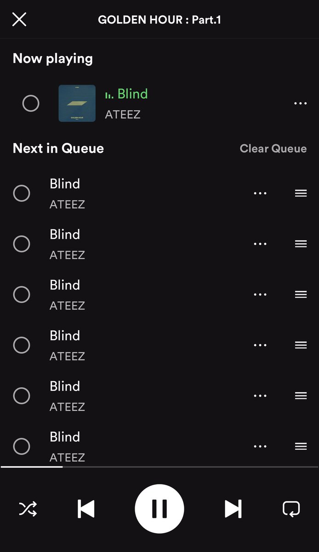Open GOLDEN HOUR : Part.1 album title
Image resolution: width=319 pixels, height=552 pixels.
pyautogui.click(x=159, y=20)
